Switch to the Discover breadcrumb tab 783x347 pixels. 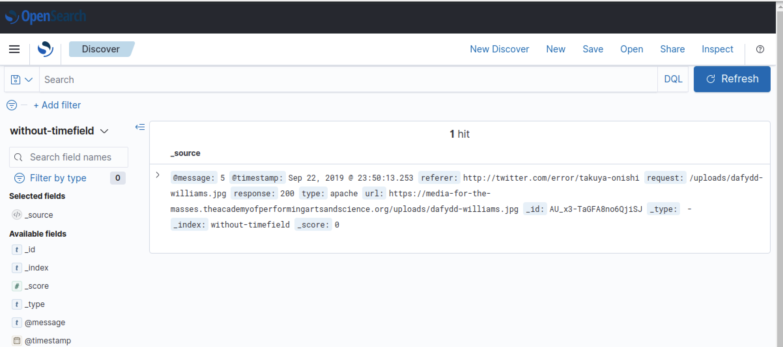[101, 49]
